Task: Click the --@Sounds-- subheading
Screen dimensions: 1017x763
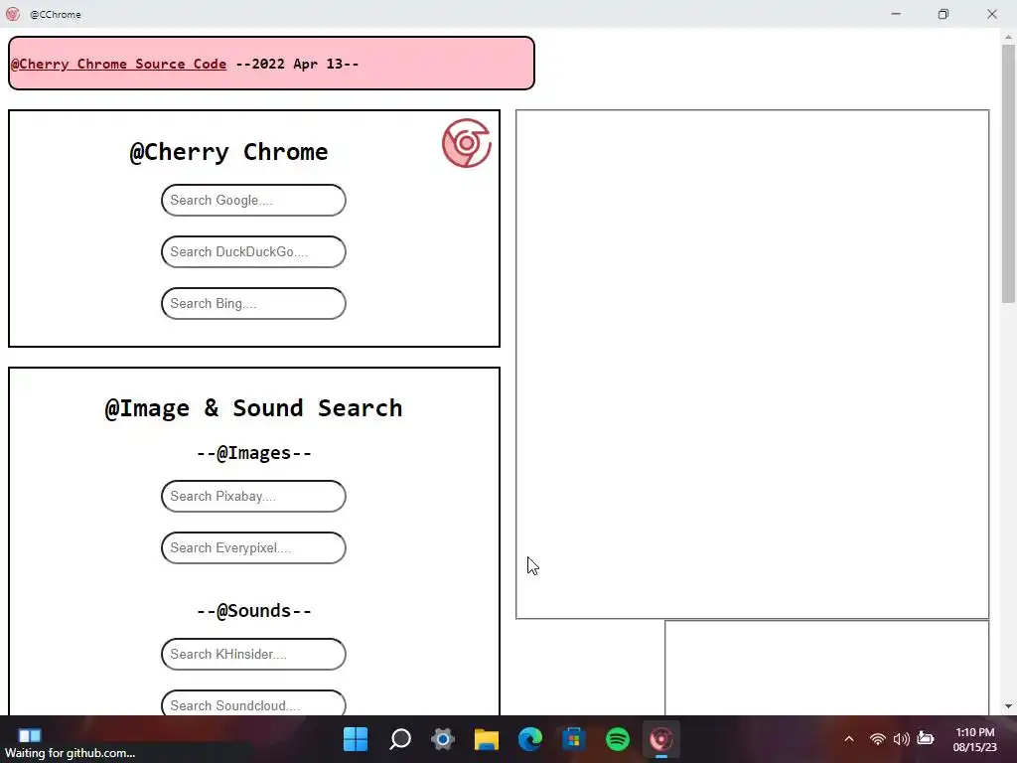Action: (253, 611)
